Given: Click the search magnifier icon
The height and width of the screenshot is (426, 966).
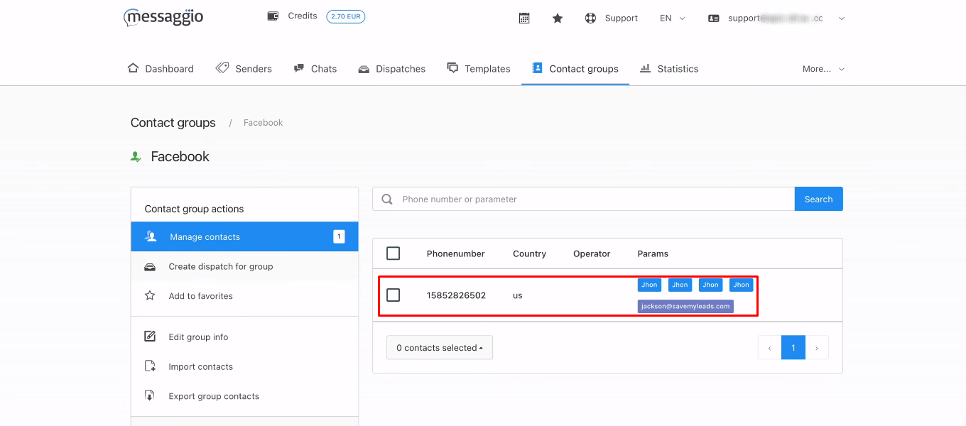Looking at the screenshot, I should click(387, 200).
